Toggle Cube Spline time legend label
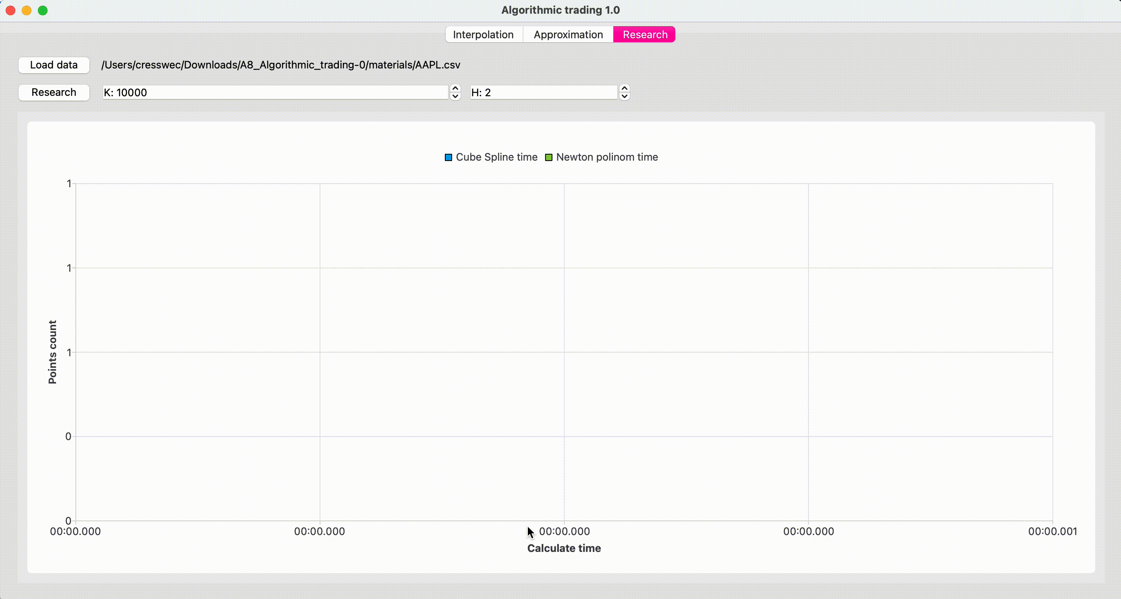The height and width of the screenshot is (599, 1121). coord(496,157)
